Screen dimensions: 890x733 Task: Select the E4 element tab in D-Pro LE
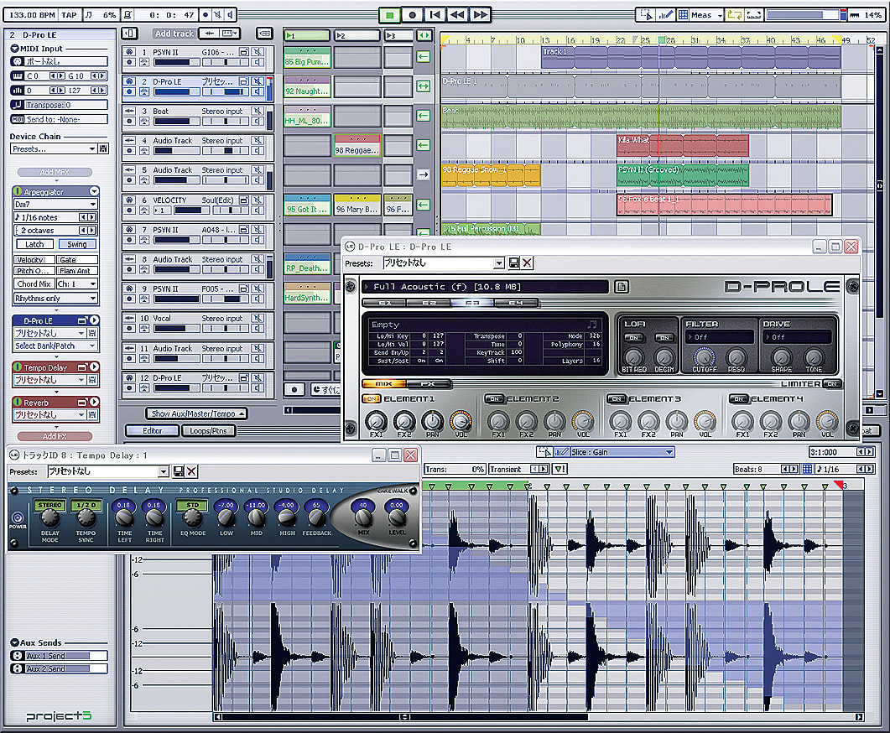[x=515, y=303]
